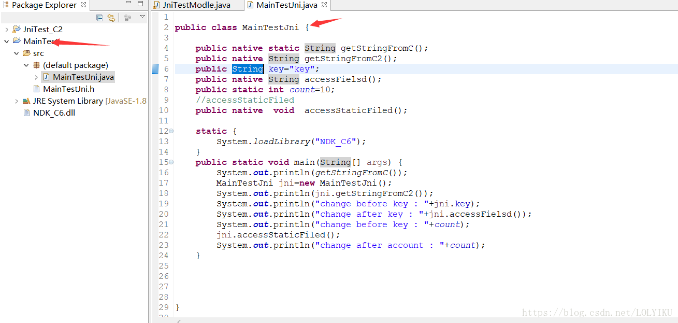Click the Focus on Active Task icon
Image resolution: width=678 pixels, height=323 pixels.
(127, 18)
